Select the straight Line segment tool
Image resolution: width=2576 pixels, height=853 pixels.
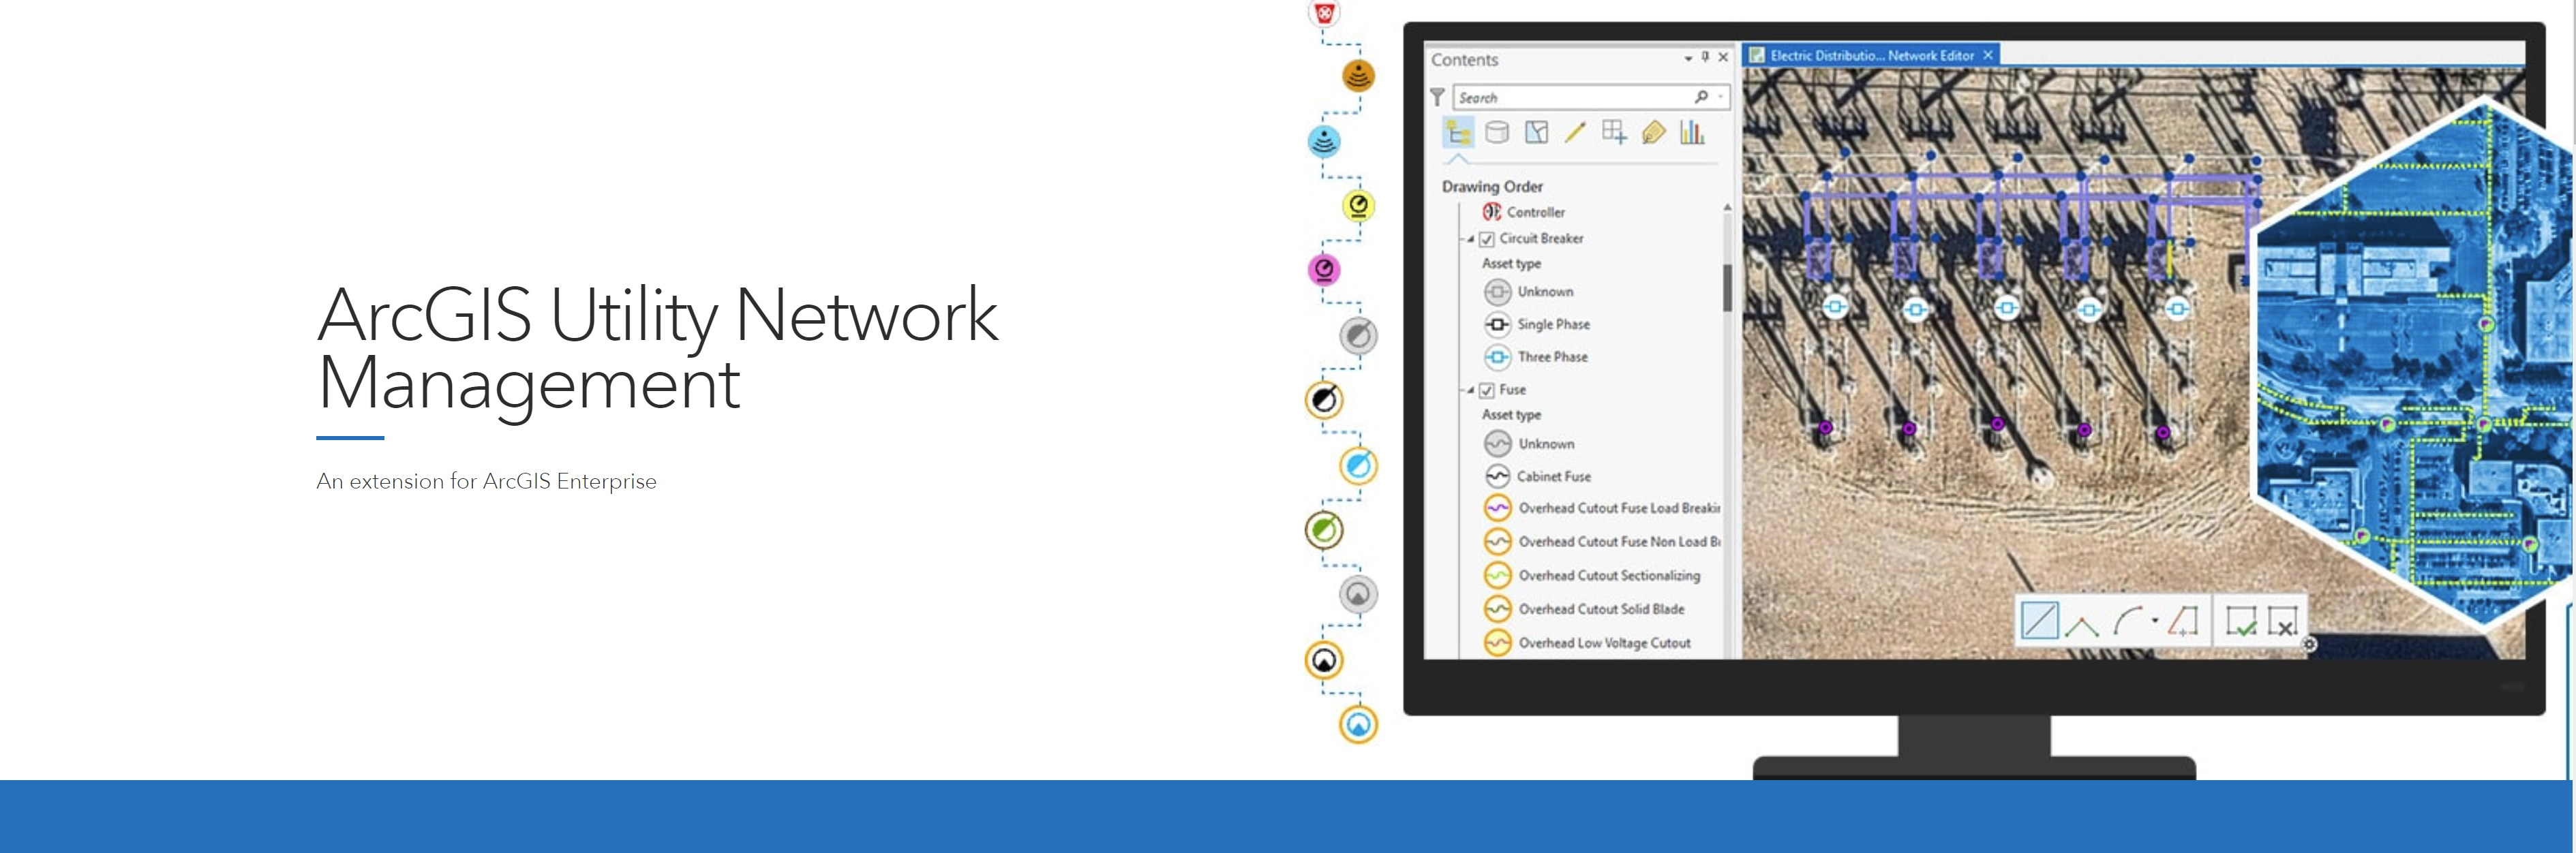(2039, 621)
